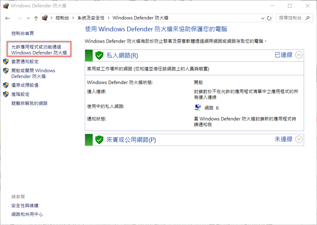Open recent locations dropdown next to arrows

[28, 18]
